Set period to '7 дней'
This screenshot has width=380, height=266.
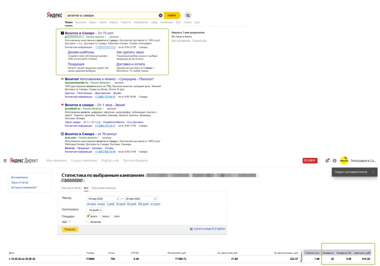point(110,204)
